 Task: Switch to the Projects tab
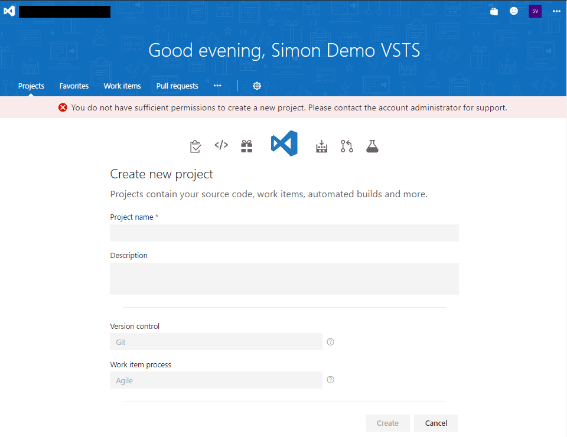[x=31, y=86]
